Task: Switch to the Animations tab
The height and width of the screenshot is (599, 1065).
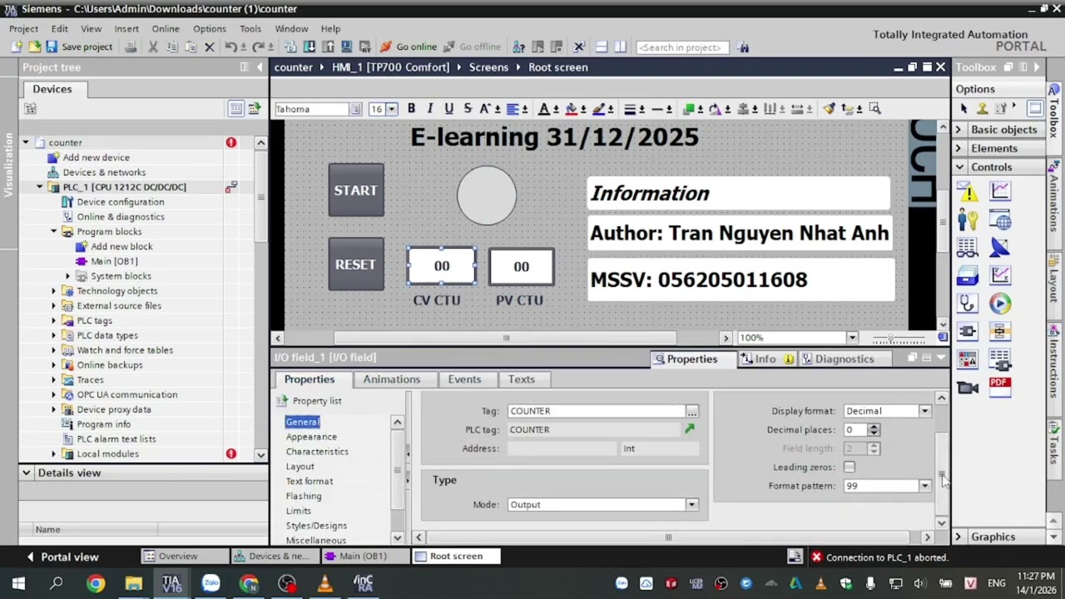Action: [x=391, y=379]
